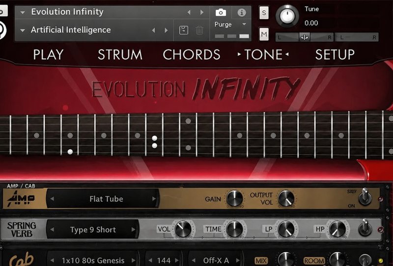
Task: Expand the Artificial Intelligence snapshot dropdown arrow
Action: click(23, 30)
